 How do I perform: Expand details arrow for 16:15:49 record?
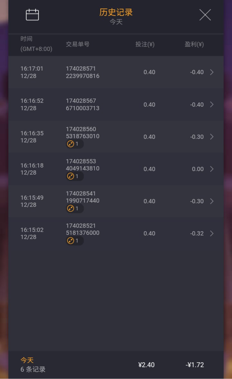tap(212, 201)
